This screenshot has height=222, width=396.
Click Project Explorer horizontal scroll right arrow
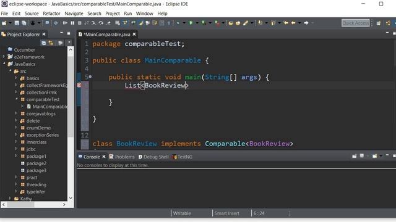(x=64, y=204)
